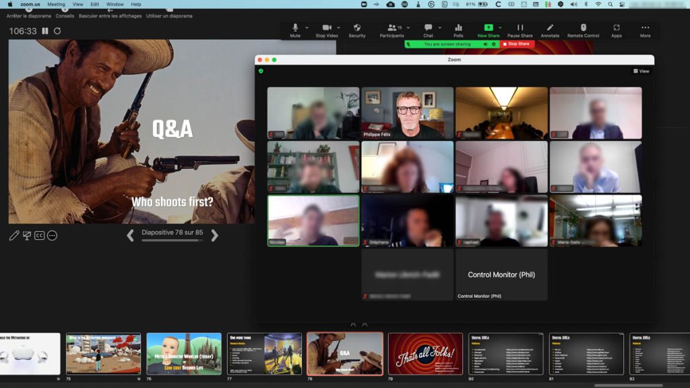Select slide thumbnail 76 with Horizon Worlds
690x388 pixels.
click(x=184, y=354)
